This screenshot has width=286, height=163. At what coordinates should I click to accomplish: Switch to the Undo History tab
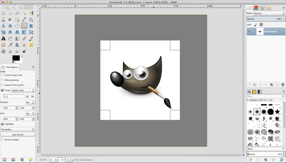point(269,8)
